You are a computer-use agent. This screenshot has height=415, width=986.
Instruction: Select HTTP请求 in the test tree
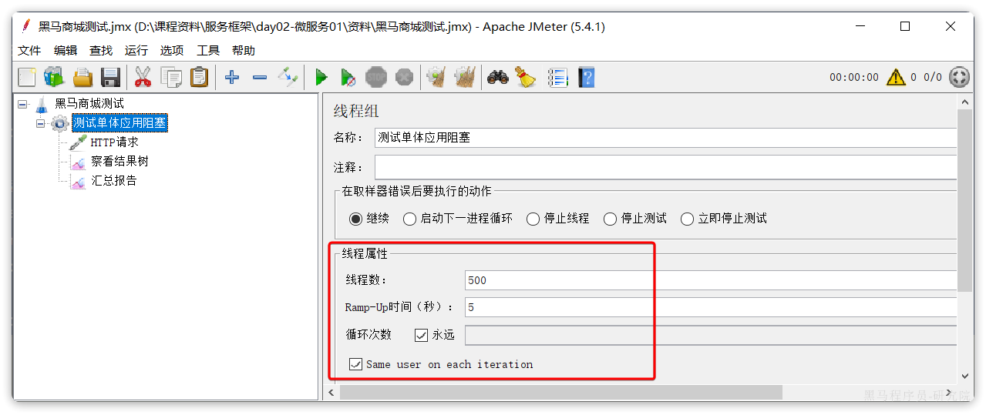click(x=114, y=142)
